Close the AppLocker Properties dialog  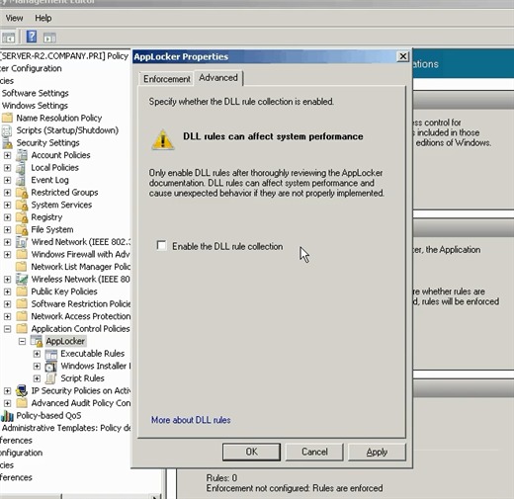point(403,56)
